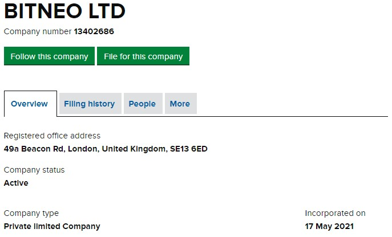Click the Company number label text
The width and height of the screenshot is (392, 237).
38,32
